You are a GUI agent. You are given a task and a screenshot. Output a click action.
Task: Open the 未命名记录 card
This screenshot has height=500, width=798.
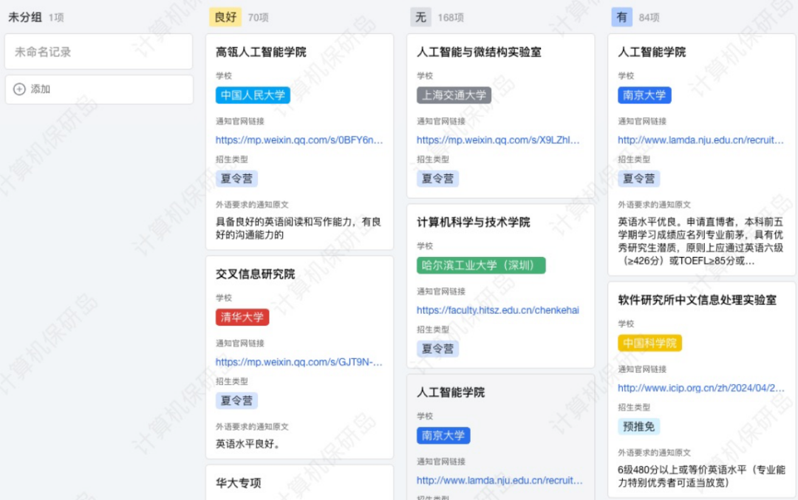coord(99,52)
